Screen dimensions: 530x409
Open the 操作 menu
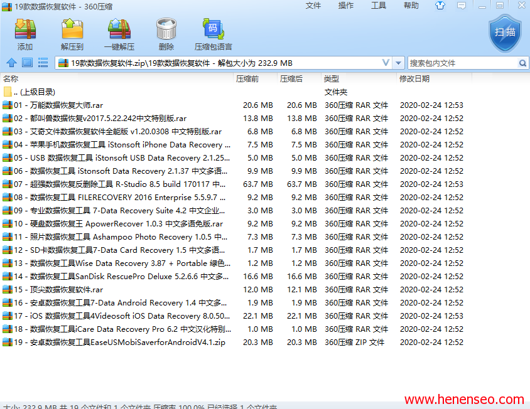coord(346,6)
